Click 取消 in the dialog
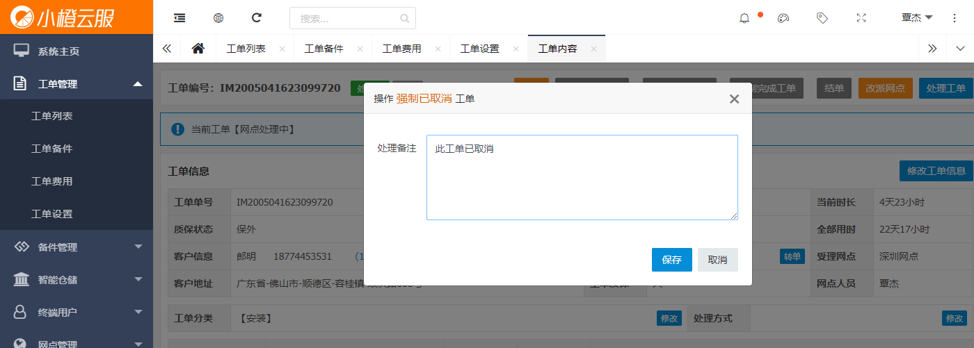This screenshot has height=348, width=974. click(718, 260)
